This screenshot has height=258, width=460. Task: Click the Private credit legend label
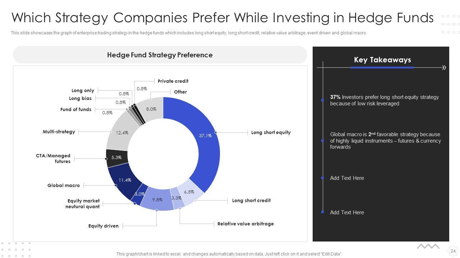tap(173, 81)
